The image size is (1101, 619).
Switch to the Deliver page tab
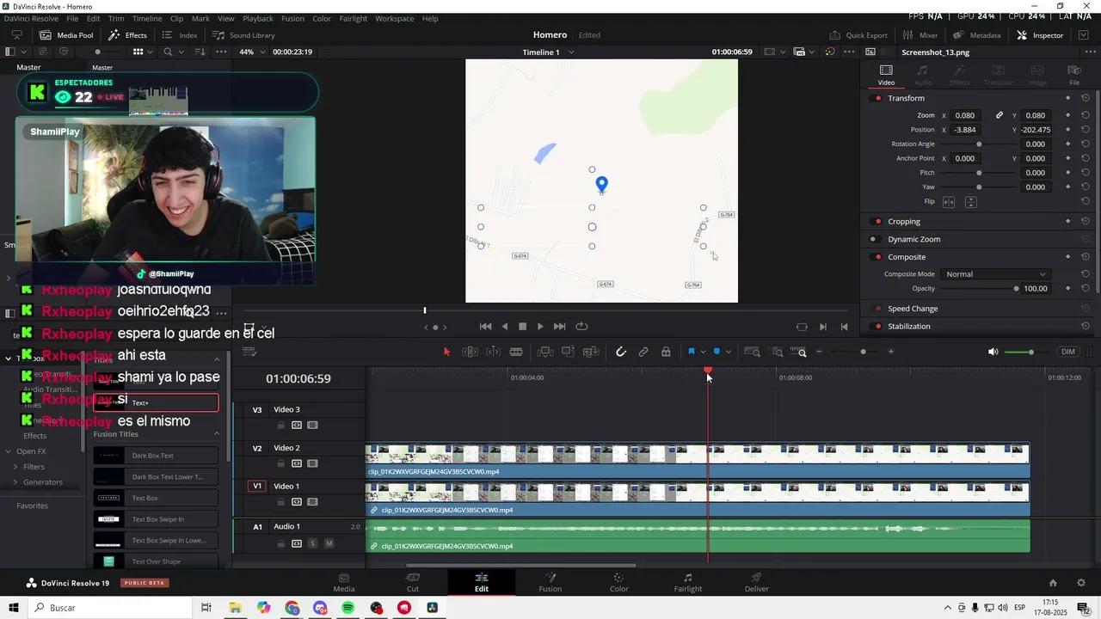756,582
